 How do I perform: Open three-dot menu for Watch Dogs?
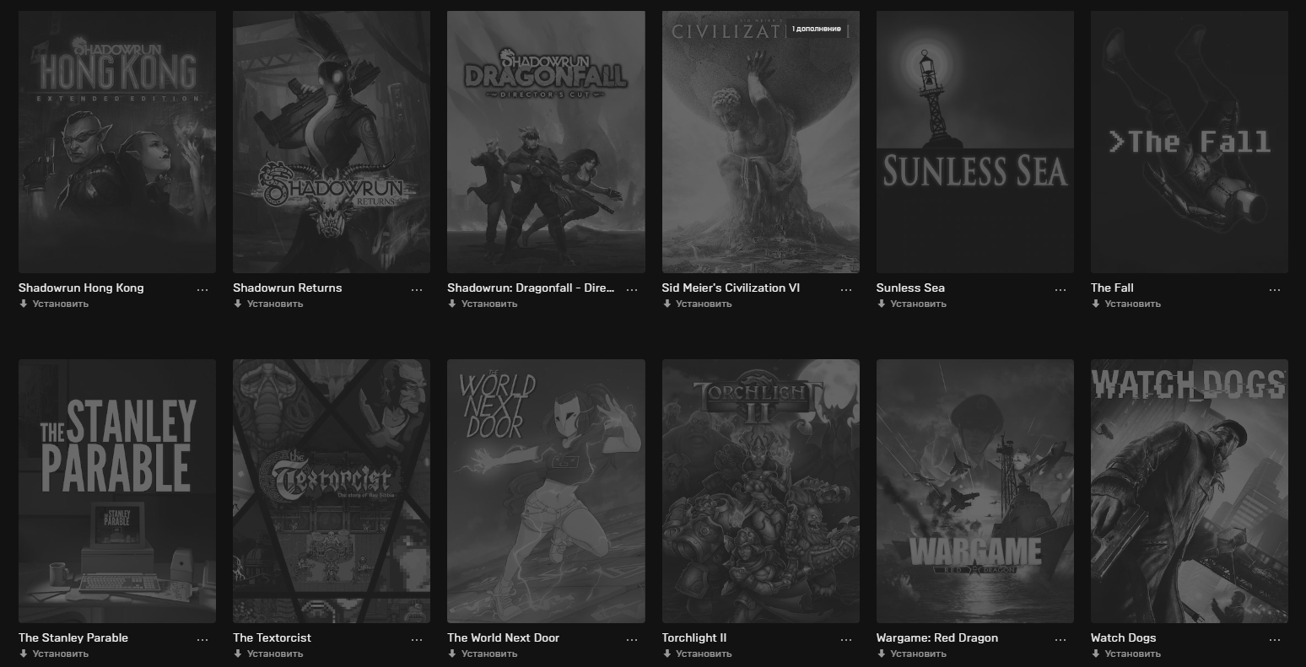pos(1275,639)
